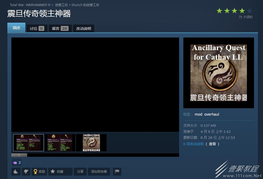
Task: Share the mod via 分享 button
Action: [x=80, y=171]
